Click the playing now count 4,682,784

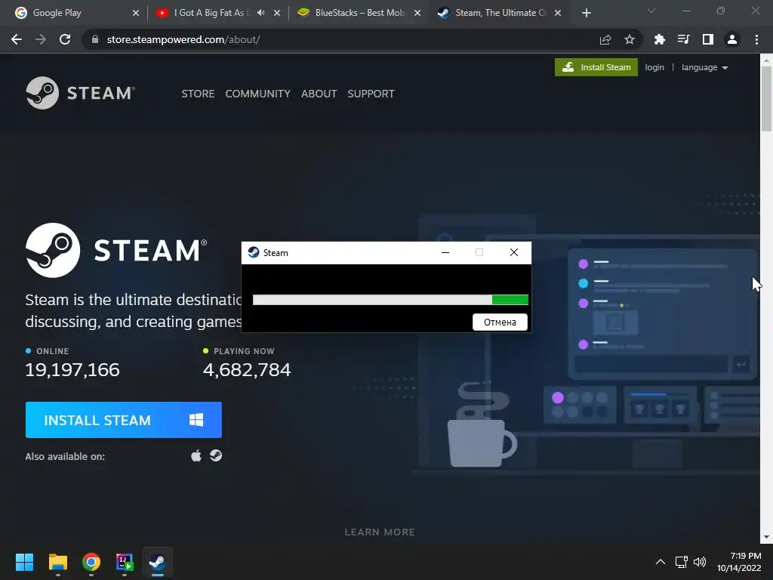(x=247, y=370)
